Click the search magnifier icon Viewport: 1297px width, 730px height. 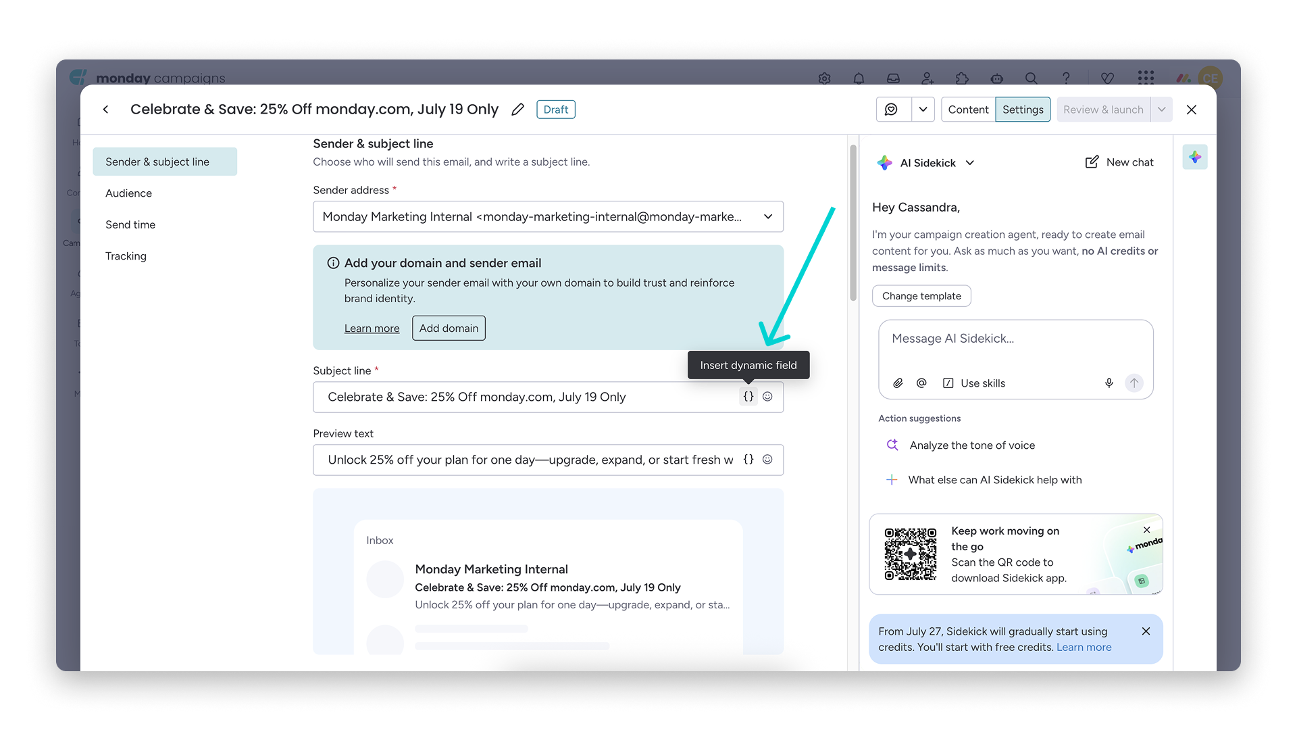pos(1031,78)
